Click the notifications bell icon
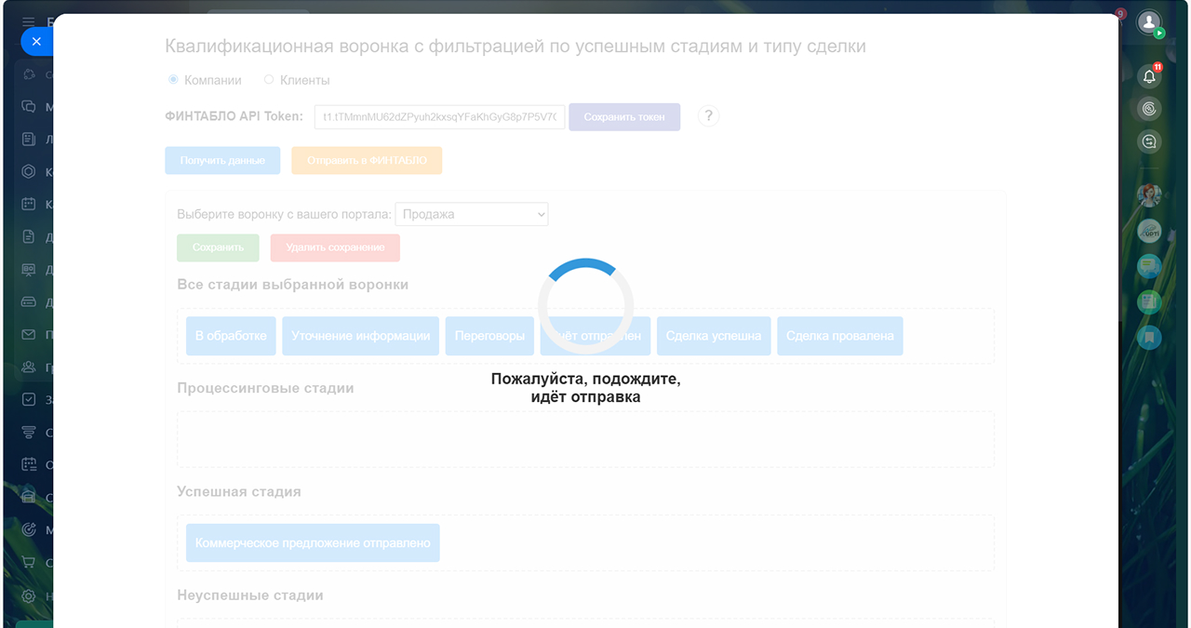Viewport: 1191px width, 628px height. [1149, 76]
